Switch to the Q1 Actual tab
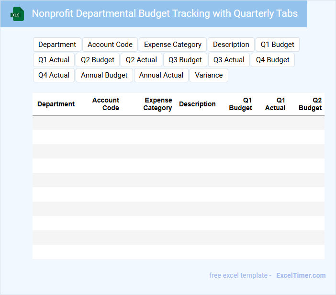 [54, 60]
